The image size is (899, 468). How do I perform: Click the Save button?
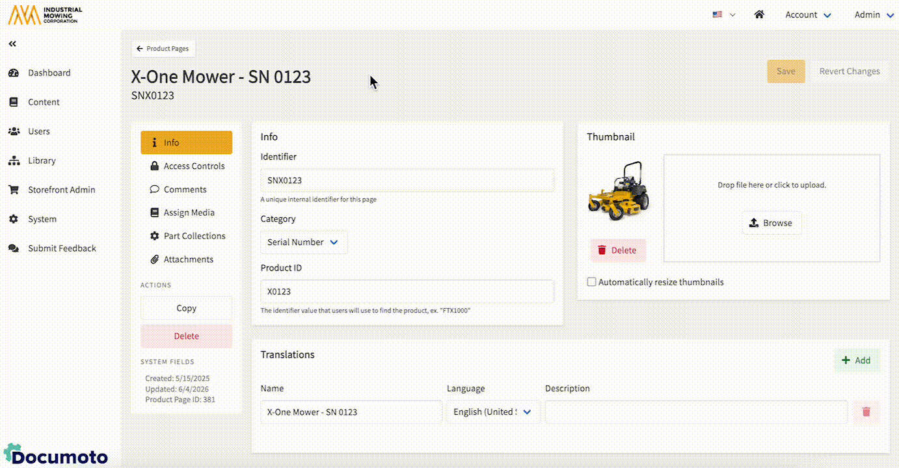click(786, 71)
